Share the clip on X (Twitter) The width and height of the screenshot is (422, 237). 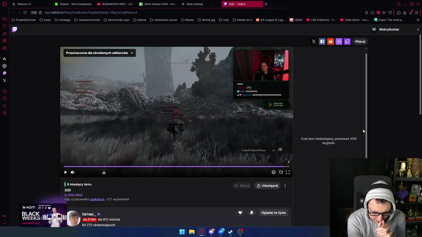tap(314, 41)
